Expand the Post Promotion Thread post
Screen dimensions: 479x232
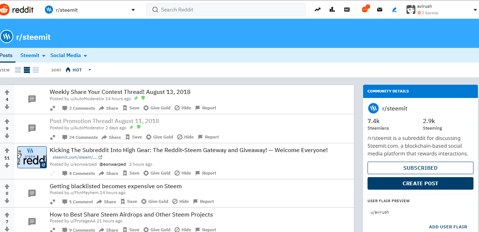pyautogui.click(x=53, y=137)
